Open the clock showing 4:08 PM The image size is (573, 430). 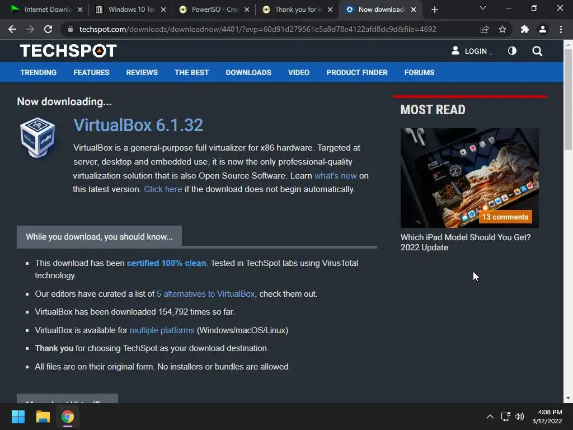(547, 417)
